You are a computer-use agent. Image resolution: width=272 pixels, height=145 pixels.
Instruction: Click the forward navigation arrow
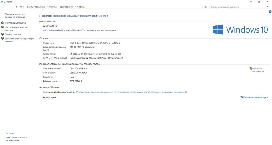(x=8, y=7)
